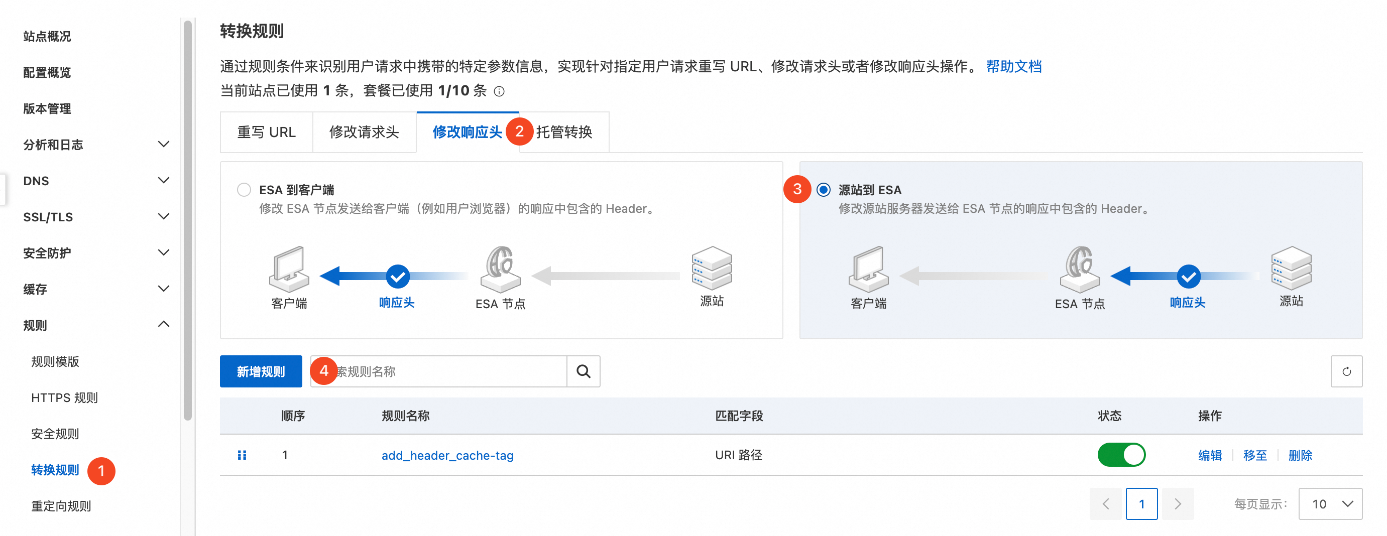Click the search magnifier icon button
This screenshot has width=1387, height=536.
tap(583, 371)
